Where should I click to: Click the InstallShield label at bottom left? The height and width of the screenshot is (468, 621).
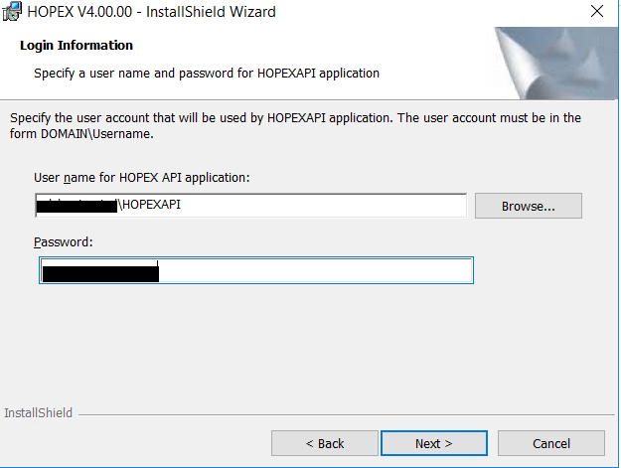coord(39,412)
